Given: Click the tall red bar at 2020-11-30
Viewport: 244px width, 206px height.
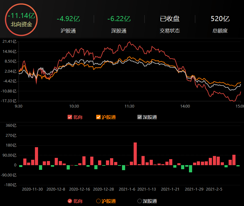Looking at the screenshot, I should point(36,156).
